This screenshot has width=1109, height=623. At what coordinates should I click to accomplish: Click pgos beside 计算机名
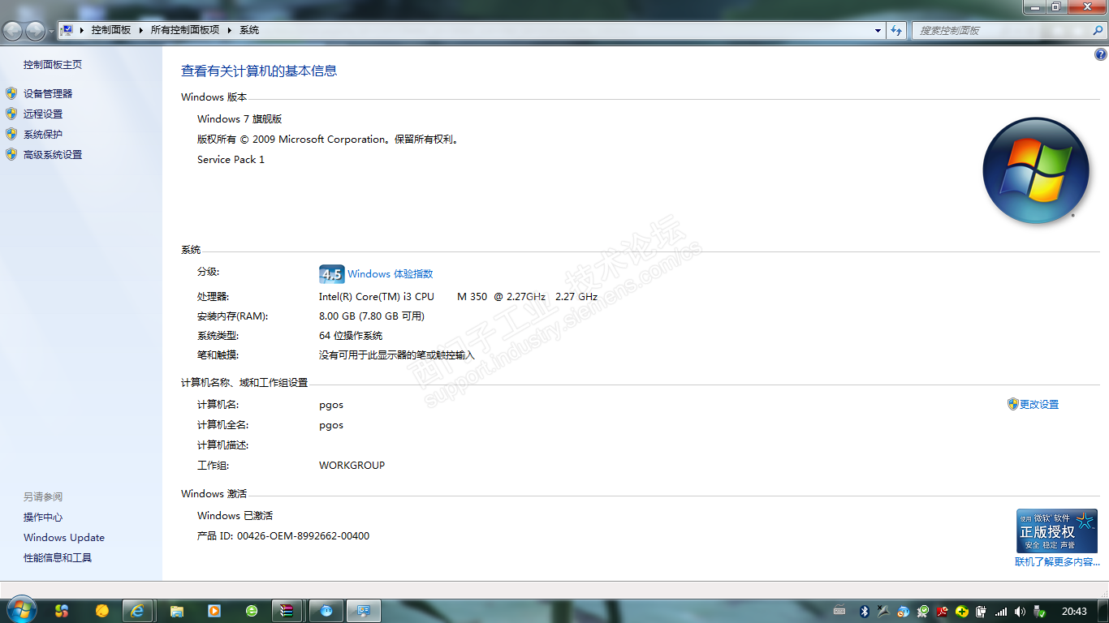[x=331, y=405]
